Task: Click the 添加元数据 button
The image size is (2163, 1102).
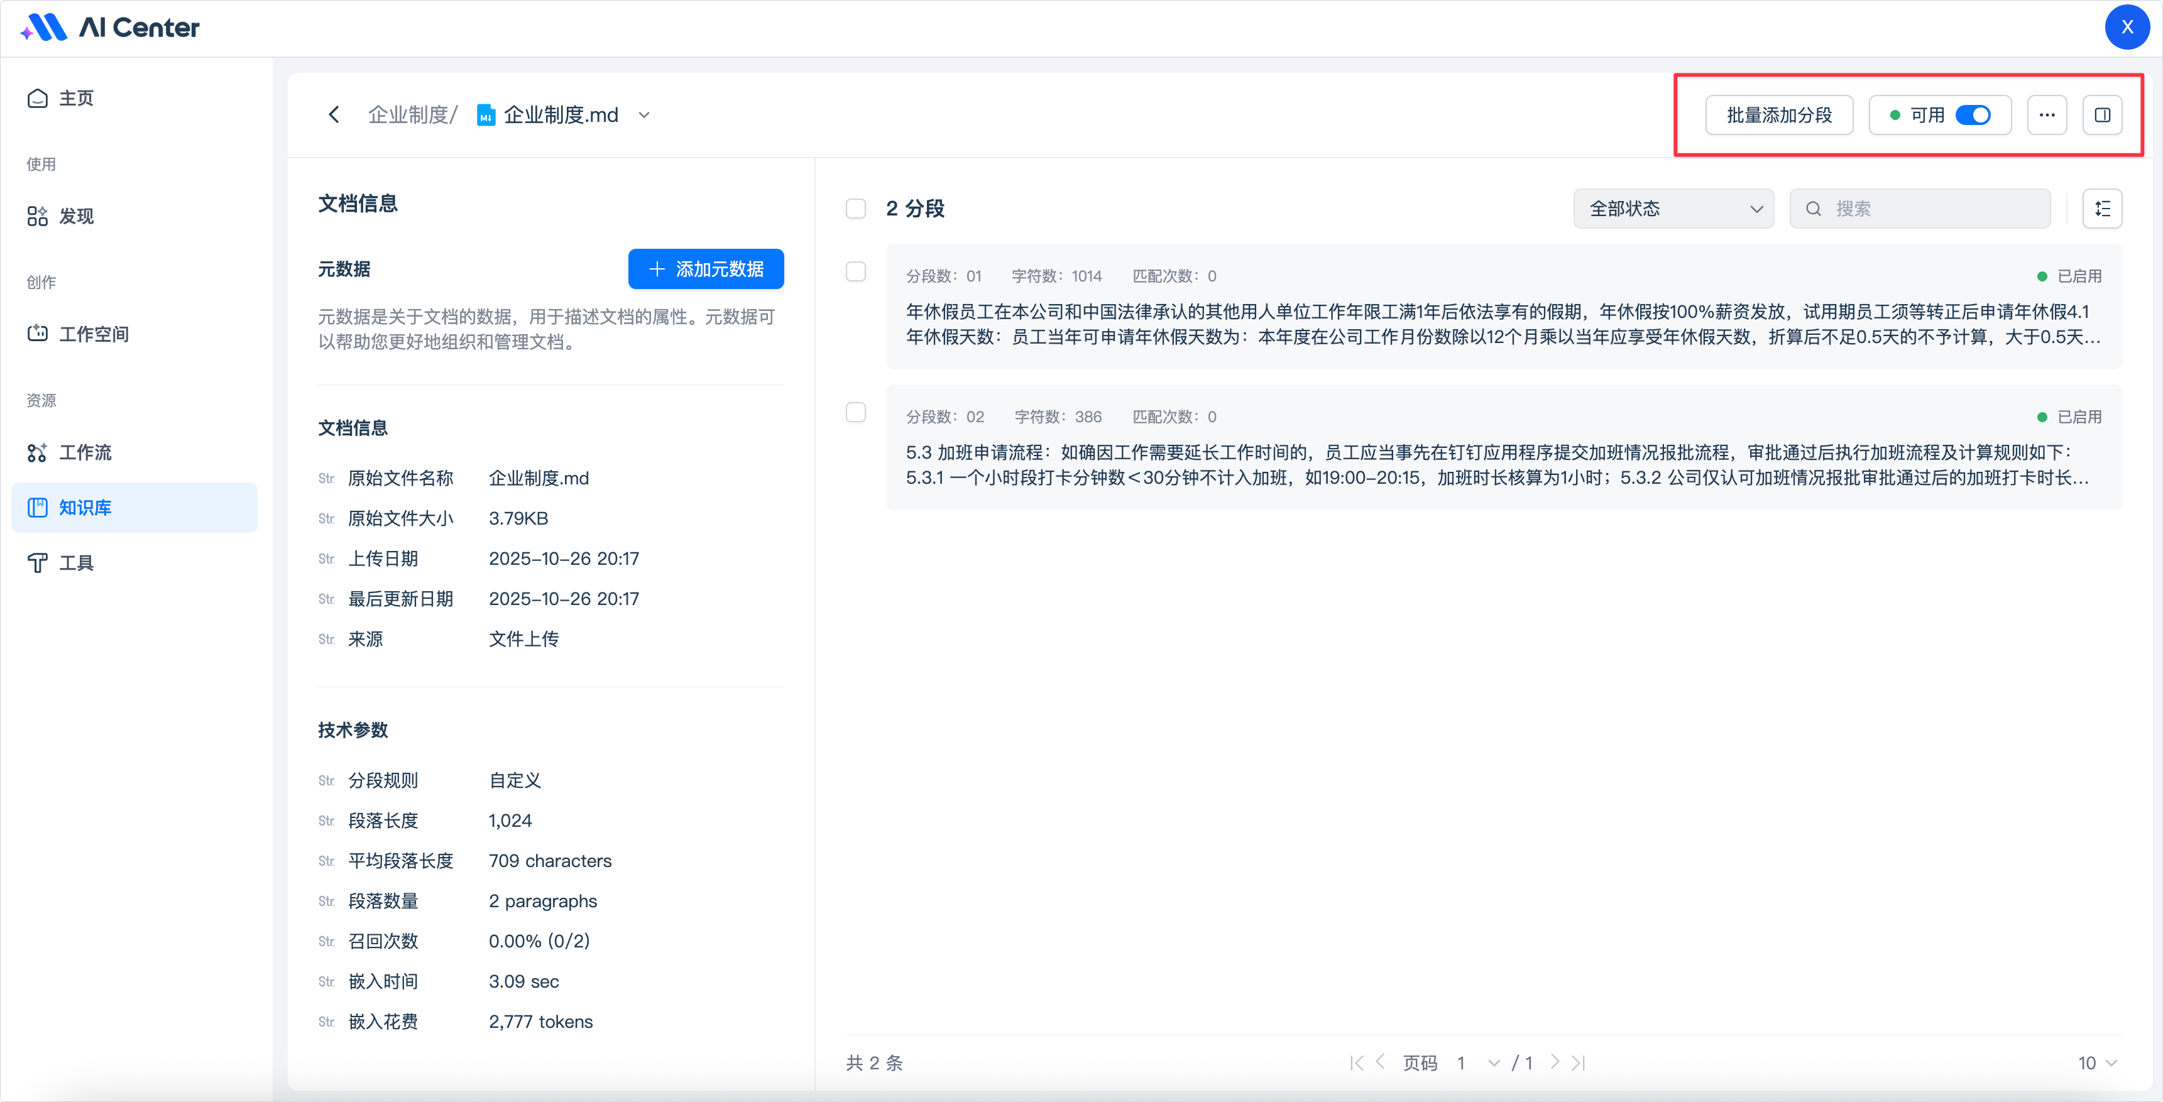Action: tap(705, 268)
